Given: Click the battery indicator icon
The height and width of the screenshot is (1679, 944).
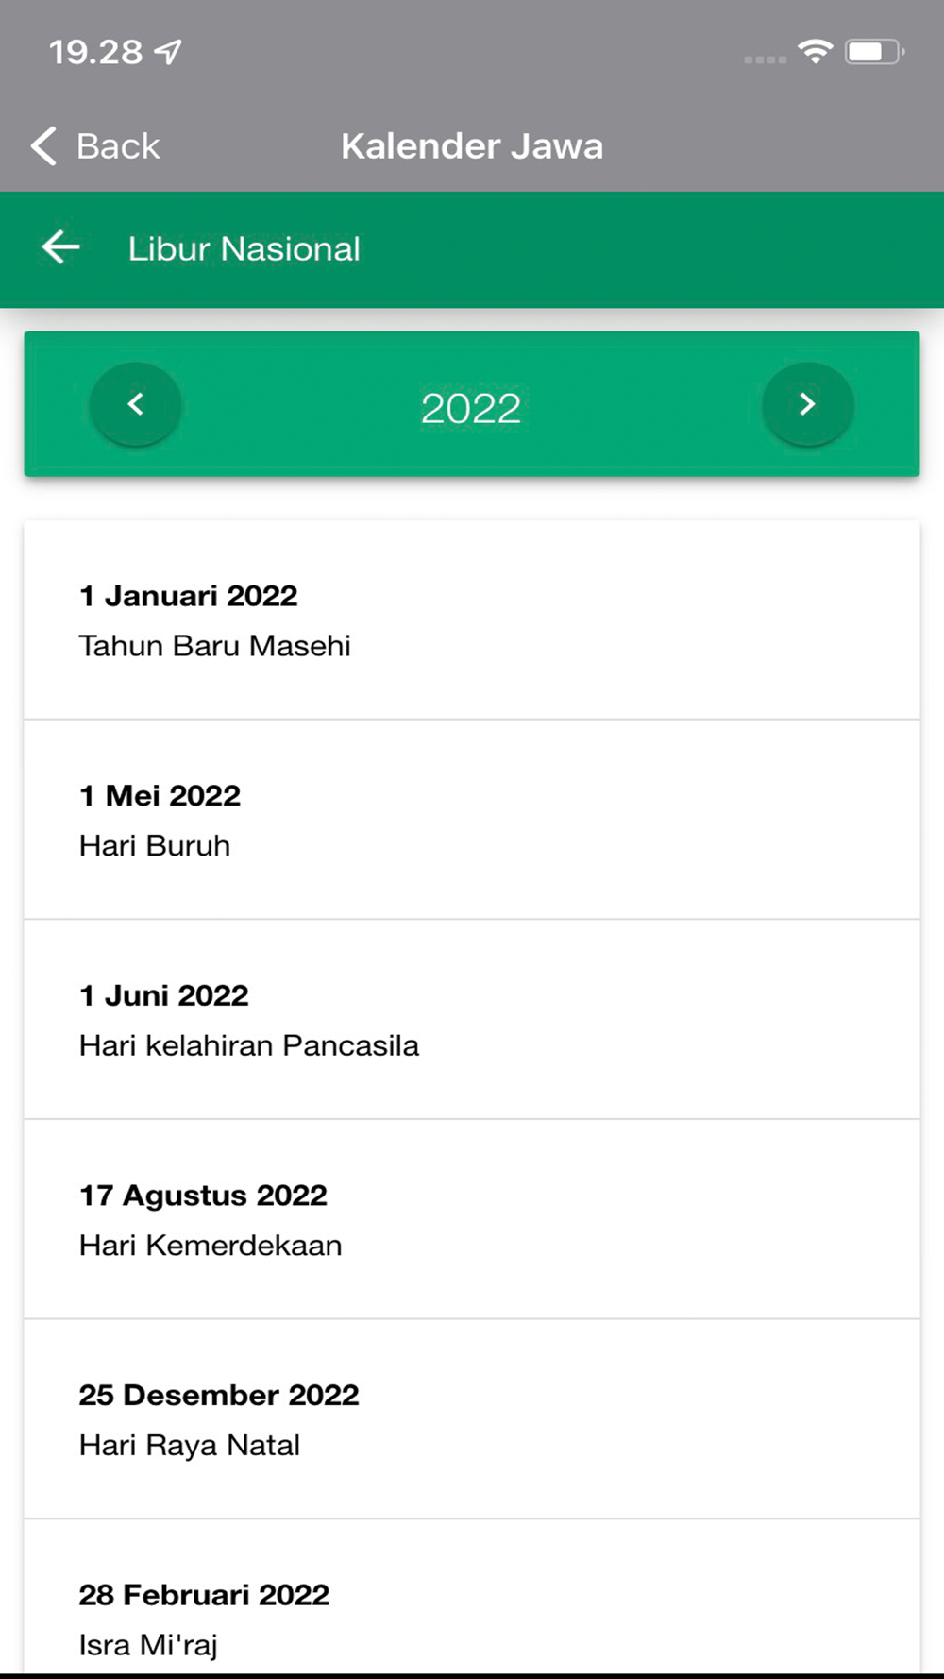Looking at the screenshot, I should (x=874, y=52).
